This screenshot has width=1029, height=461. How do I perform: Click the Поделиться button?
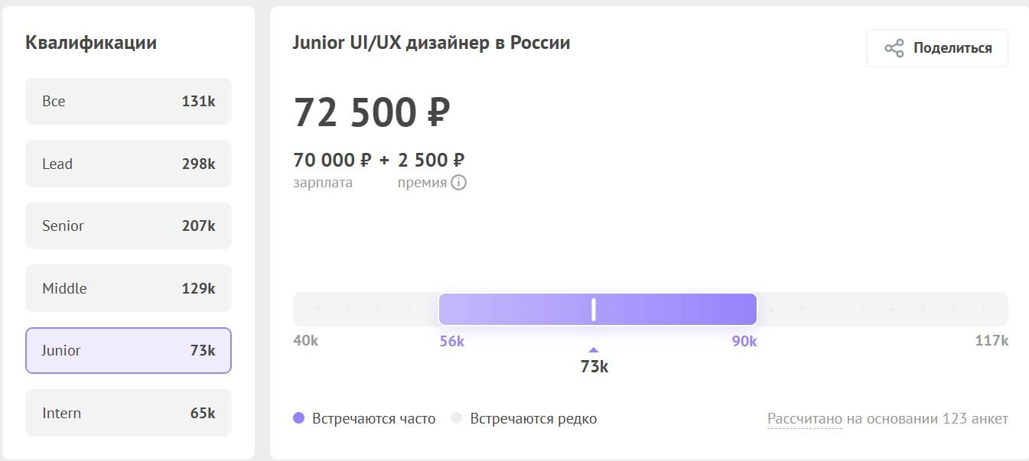[936, 47]
